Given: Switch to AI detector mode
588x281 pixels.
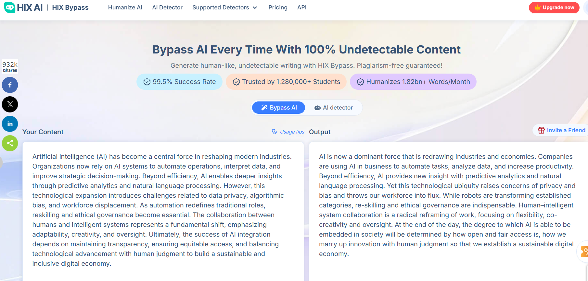Looking at the screenshot, I should [x=333, y=108].
